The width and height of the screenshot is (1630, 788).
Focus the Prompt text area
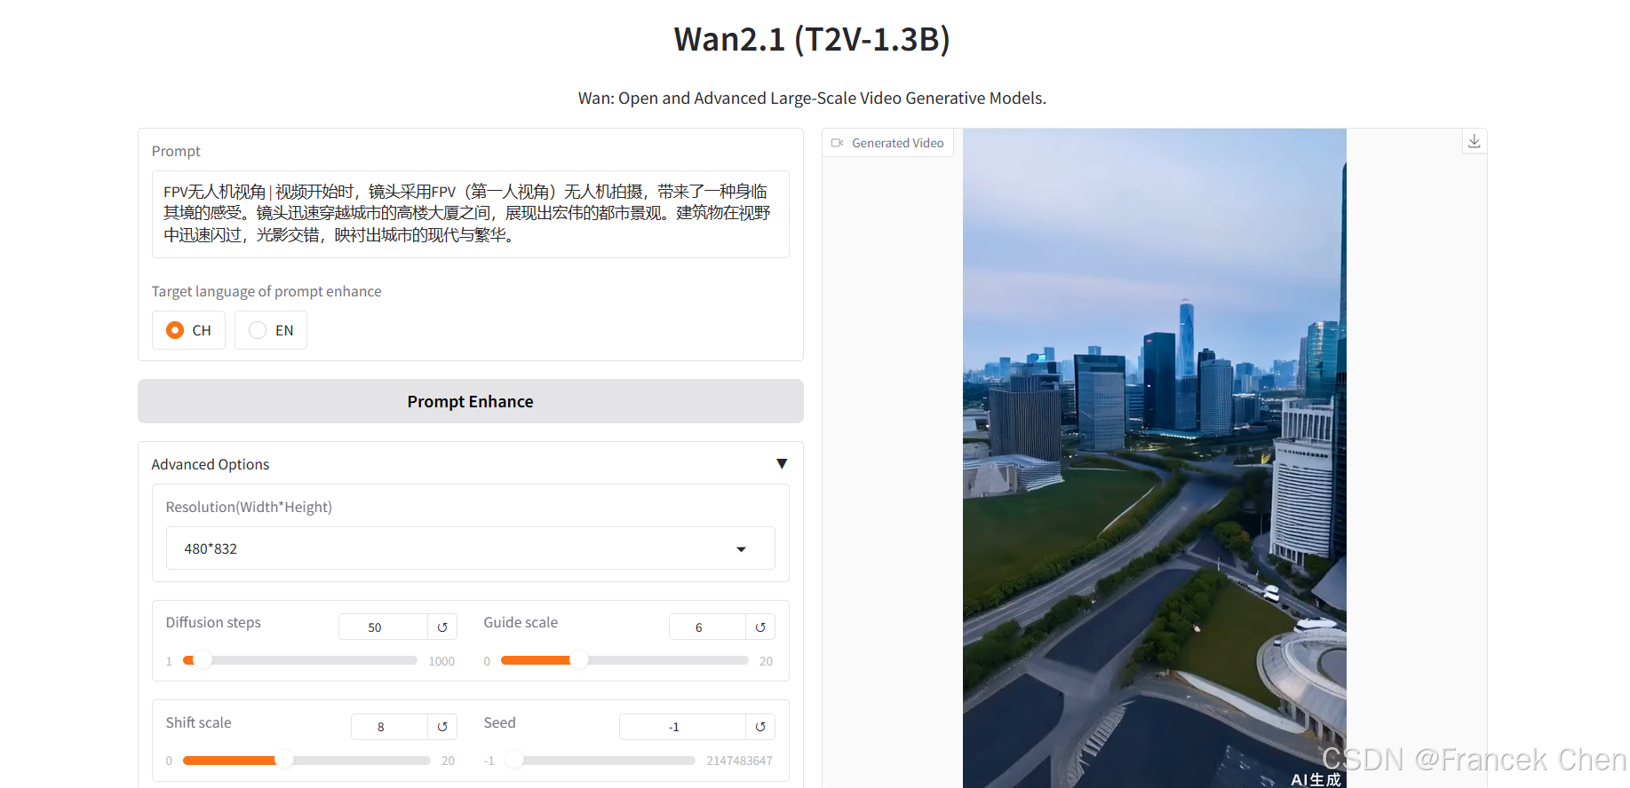[x=471, y=214]
